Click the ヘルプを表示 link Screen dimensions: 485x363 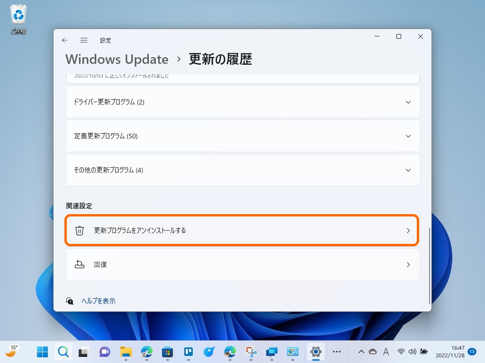[x=99, y=301]
